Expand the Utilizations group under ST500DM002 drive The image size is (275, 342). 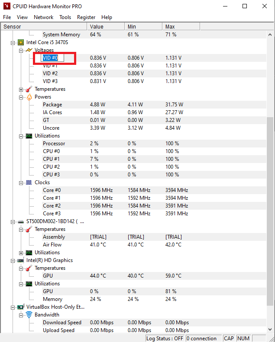[21, 253]
